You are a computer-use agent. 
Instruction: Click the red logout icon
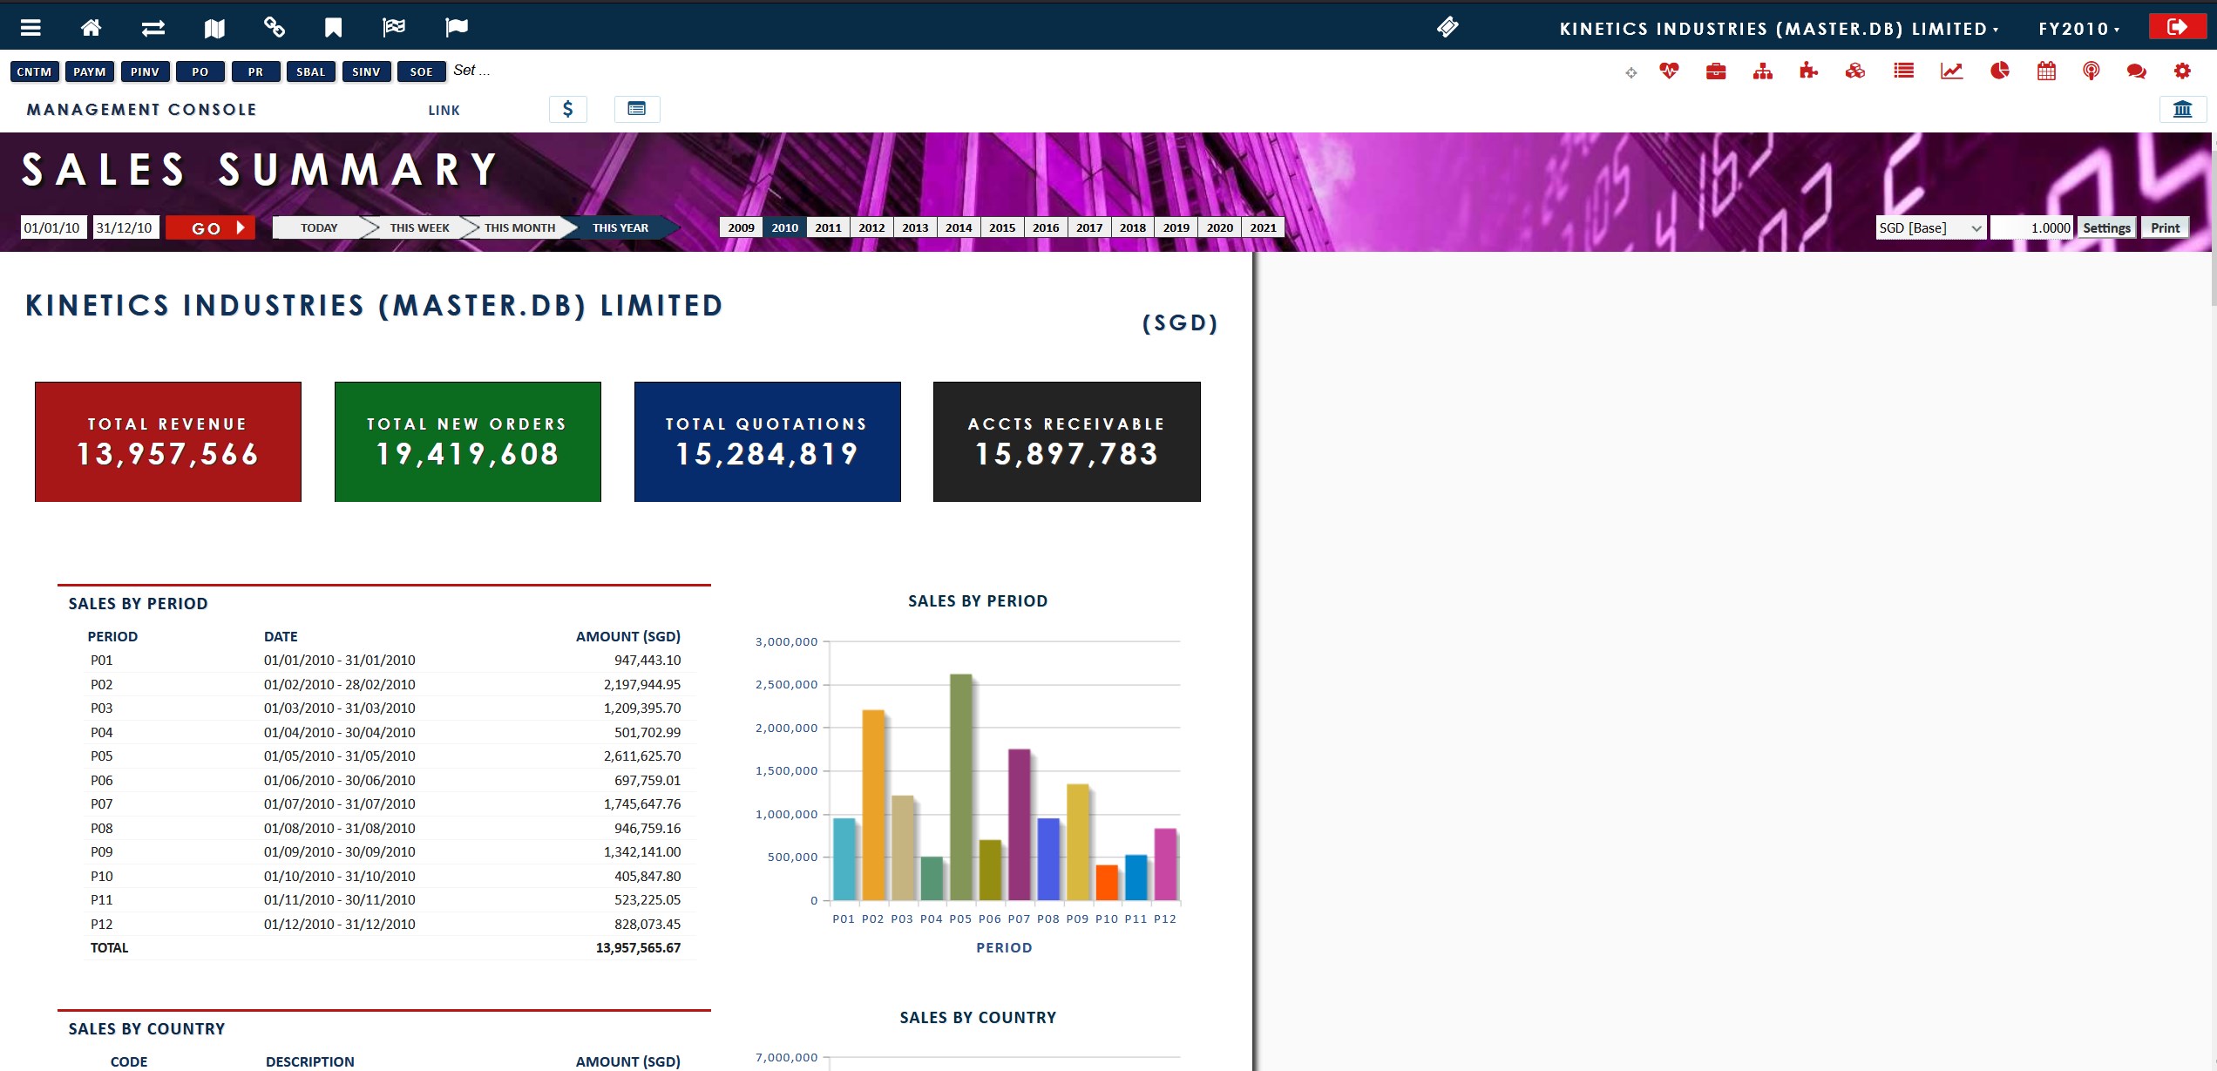2176,27
